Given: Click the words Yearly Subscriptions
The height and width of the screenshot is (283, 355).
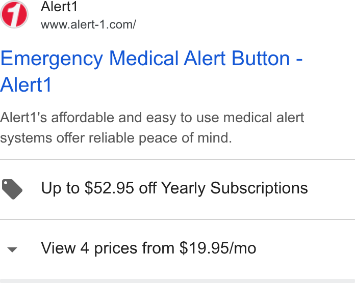Looking at the screenshot, I should click(234, 188).
